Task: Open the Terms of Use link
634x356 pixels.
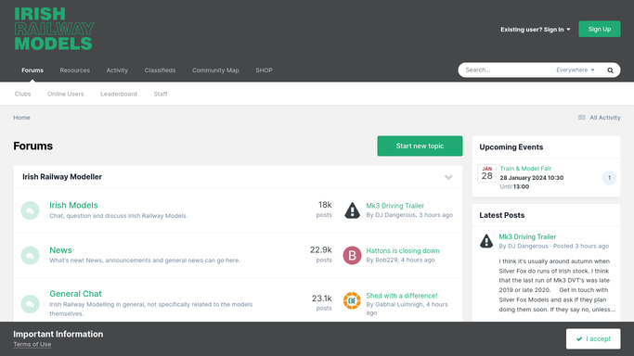Action: [32, 344]
